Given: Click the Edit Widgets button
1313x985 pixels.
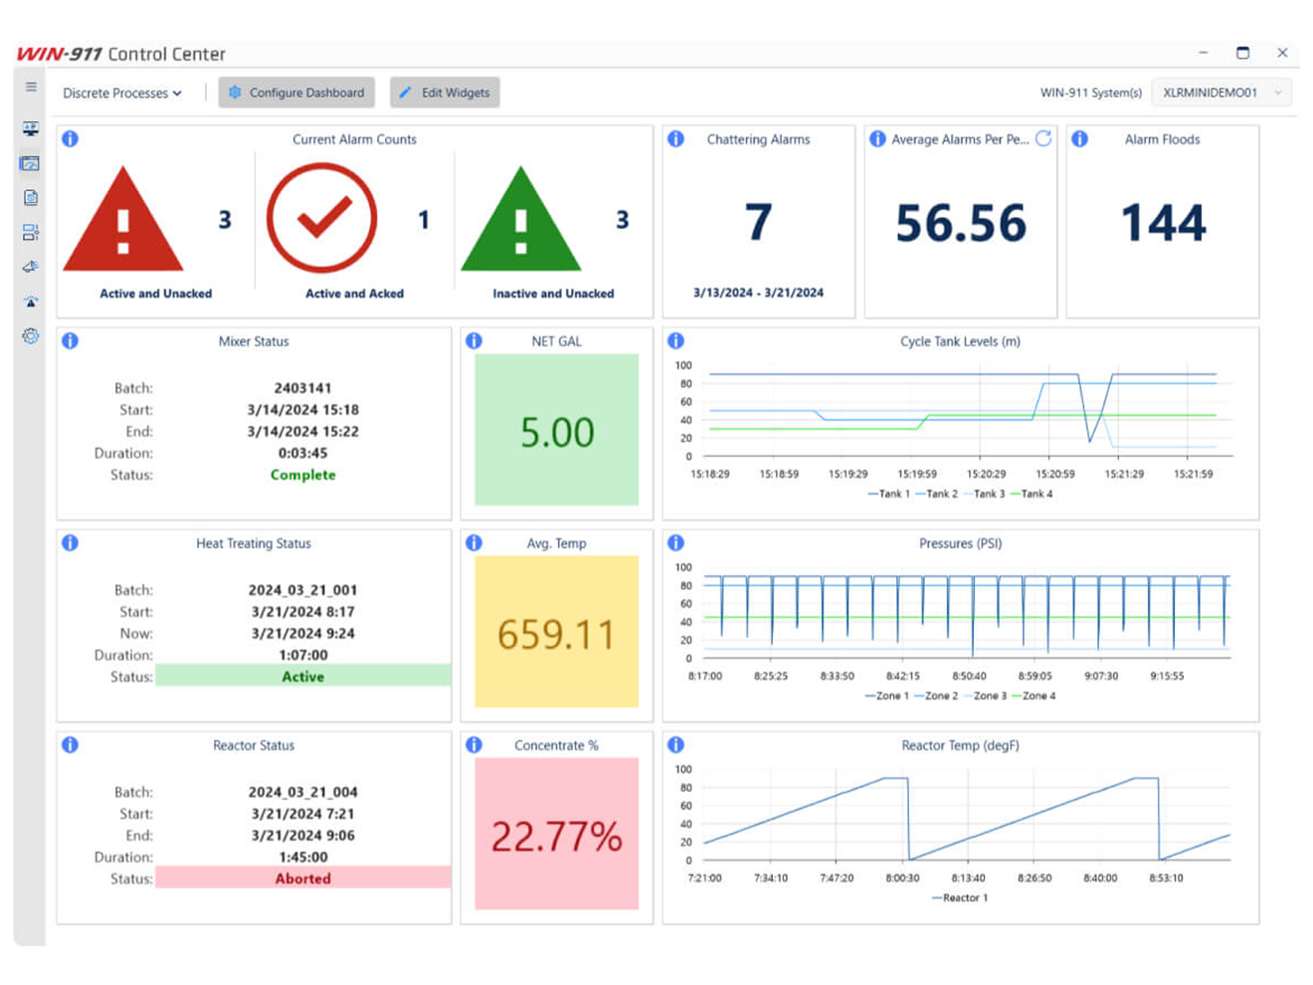Looking at the screenshot, I should 444,92.
